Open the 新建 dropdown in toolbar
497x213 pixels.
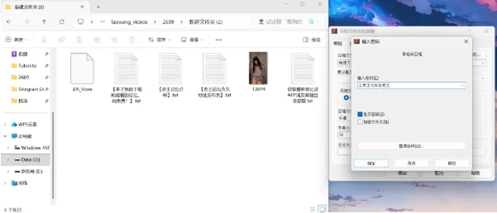pyautogui.click(x=17, y=40)
